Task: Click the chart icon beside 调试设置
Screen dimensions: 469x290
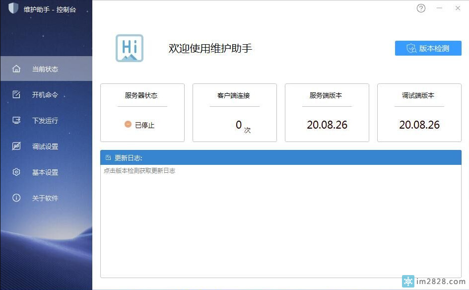Action: pyautogui.click(x=16, y=146)
